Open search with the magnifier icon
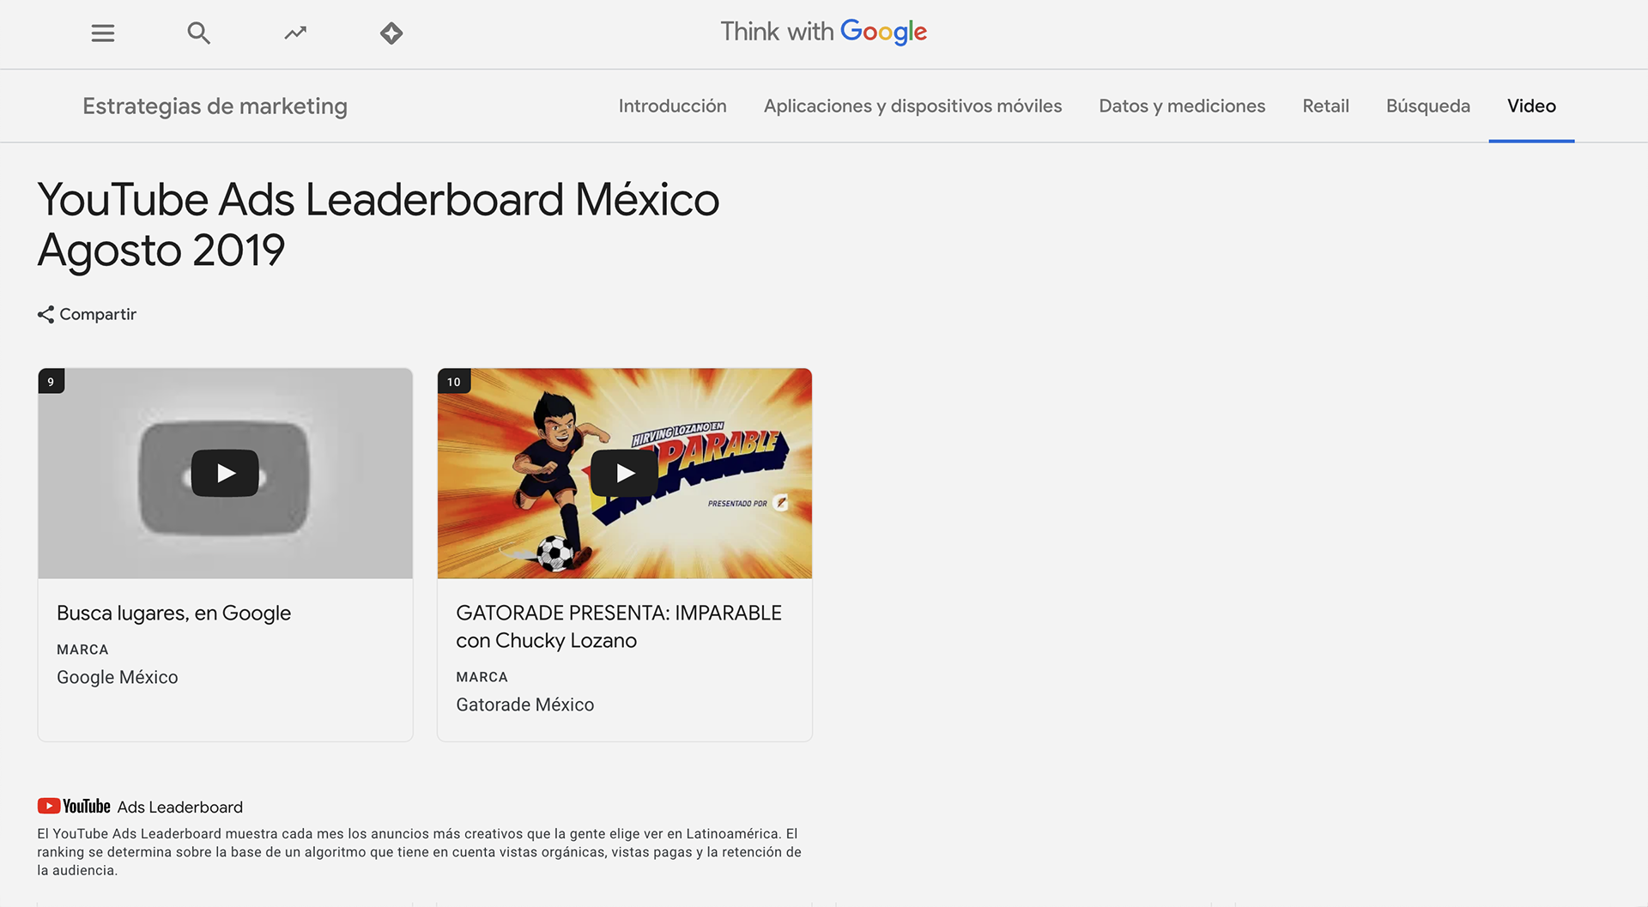 tap(199, 33)
